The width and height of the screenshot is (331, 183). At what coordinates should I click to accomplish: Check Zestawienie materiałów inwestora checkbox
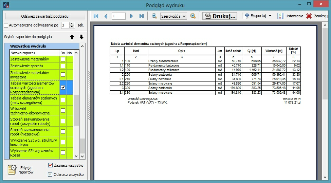pyautogui.click(x=63, y=74)
